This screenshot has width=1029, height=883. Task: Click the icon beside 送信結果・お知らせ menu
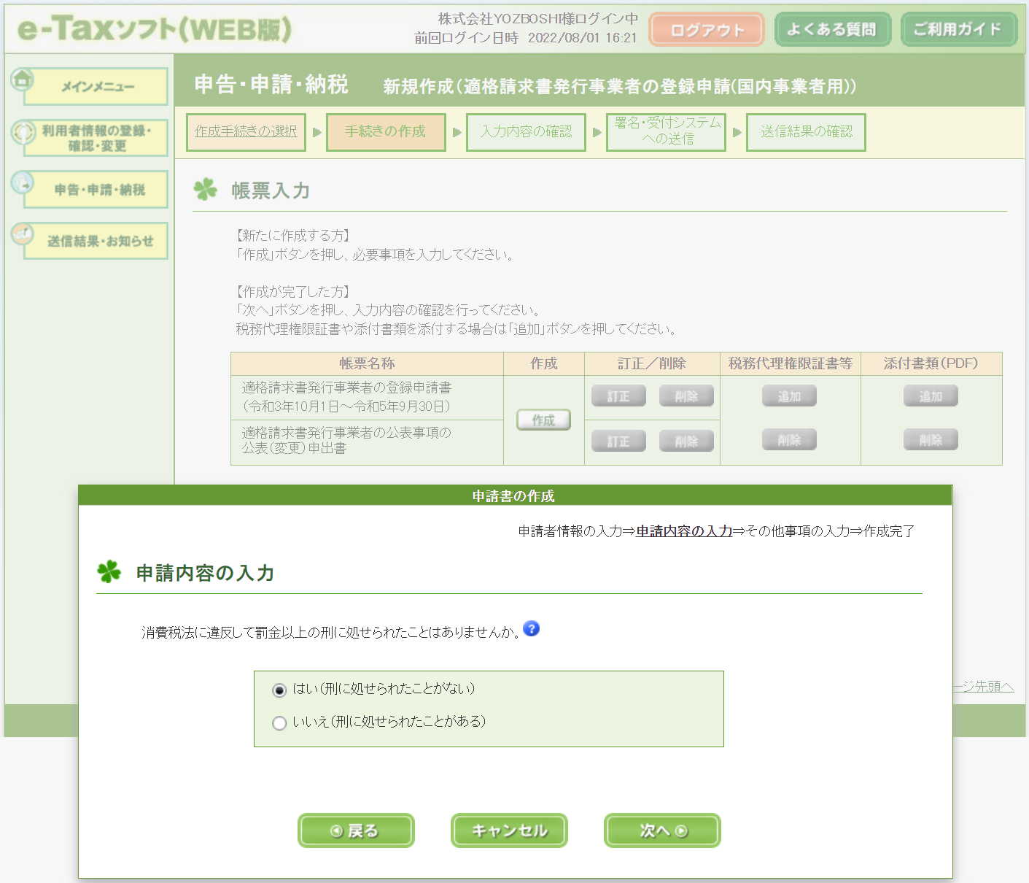pos(23,234)
